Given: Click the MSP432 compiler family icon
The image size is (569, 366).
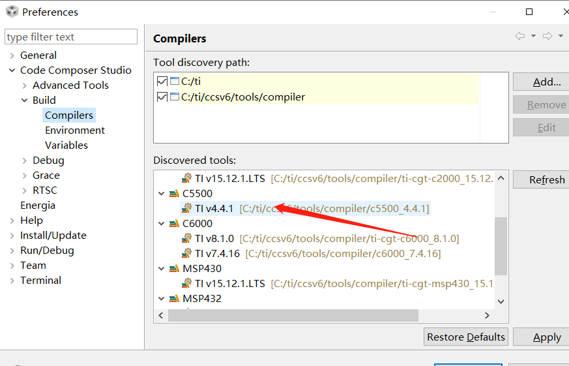Looking at the screenshot, I should click(x=174, y=299).
